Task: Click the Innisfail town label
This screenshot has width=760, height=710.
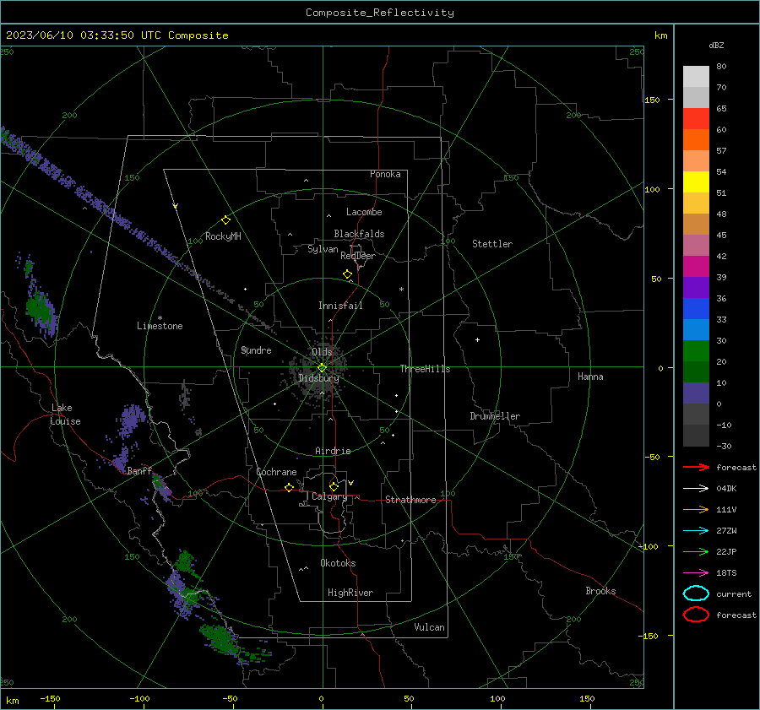Action: 340,306
